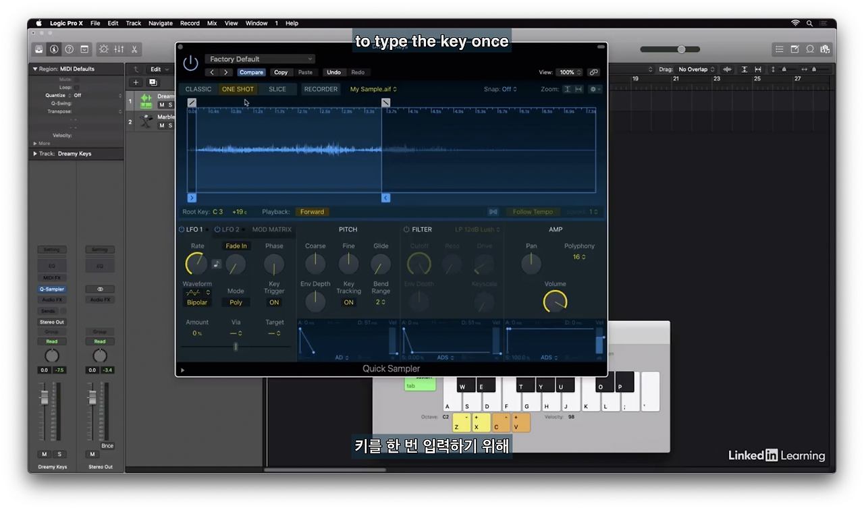This screenshot has width=864, height=510.
Task: Open the tracks area Edit menu
Action: 159,69
